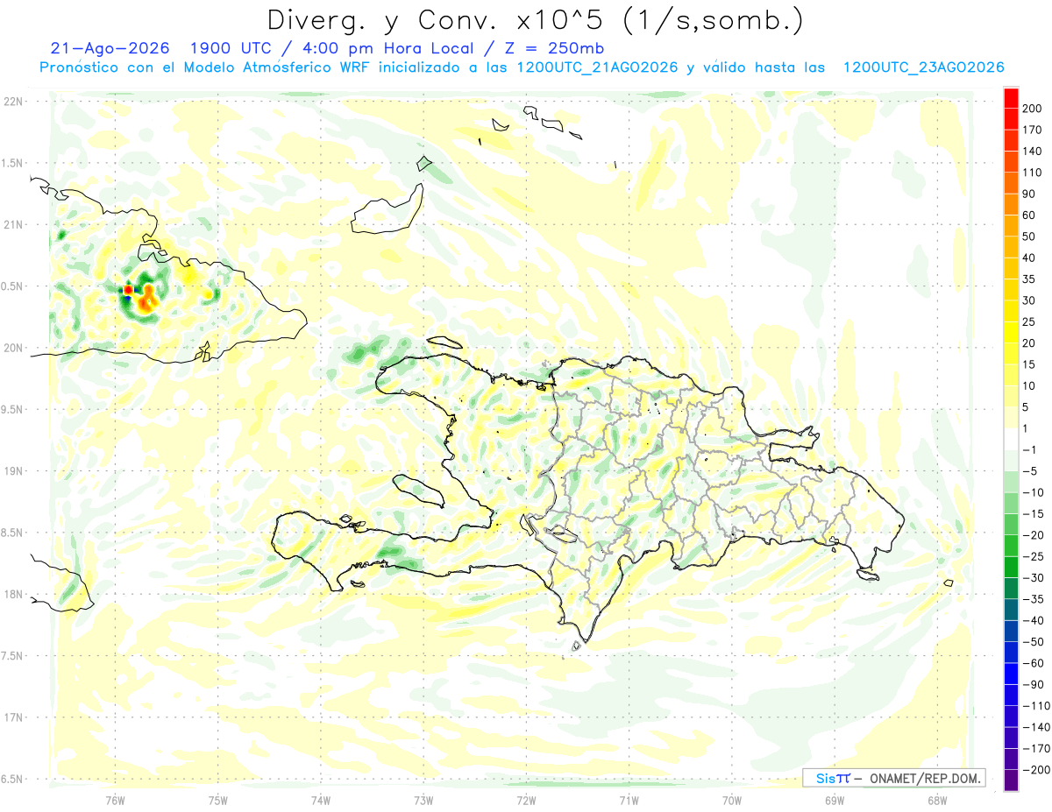Screen dimensions: 1052x812
Task: Click the 19N latitude label
Action: [x=12, y=471]
